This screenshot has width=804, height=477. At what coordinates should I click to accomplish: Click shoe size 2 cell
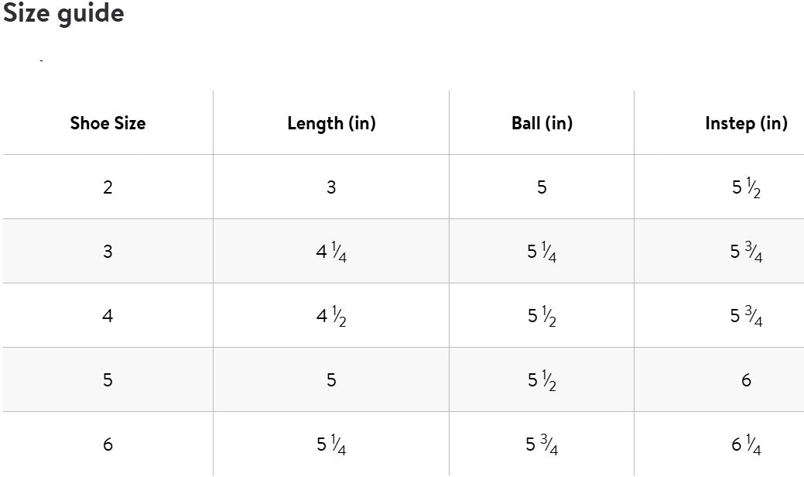[x=108, y=187]
